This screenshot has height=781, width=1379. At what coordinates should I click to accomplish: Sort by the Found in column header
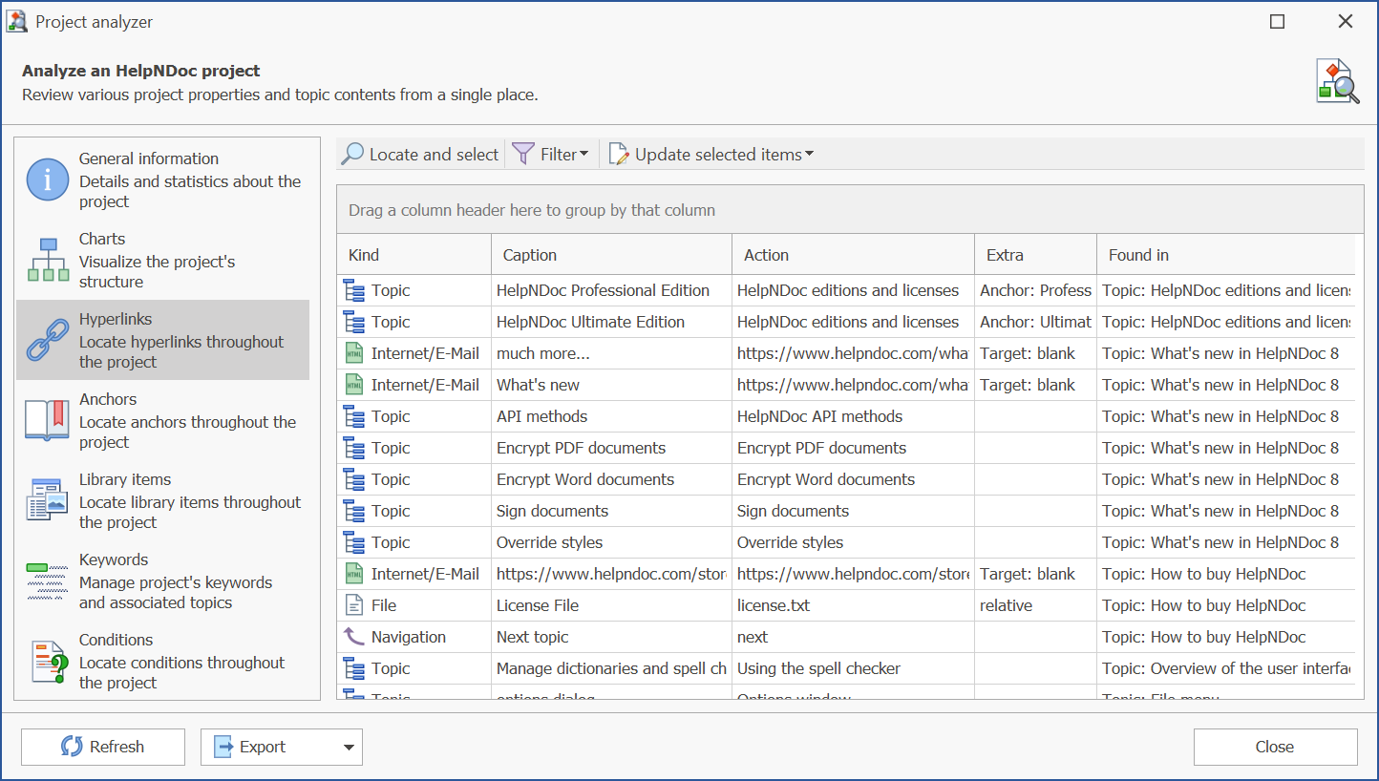[1226, 255]
